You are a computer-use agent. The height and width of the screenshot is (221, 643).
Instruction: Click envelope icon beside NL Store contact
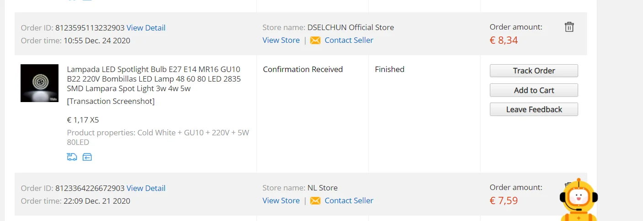pos(315,200)
